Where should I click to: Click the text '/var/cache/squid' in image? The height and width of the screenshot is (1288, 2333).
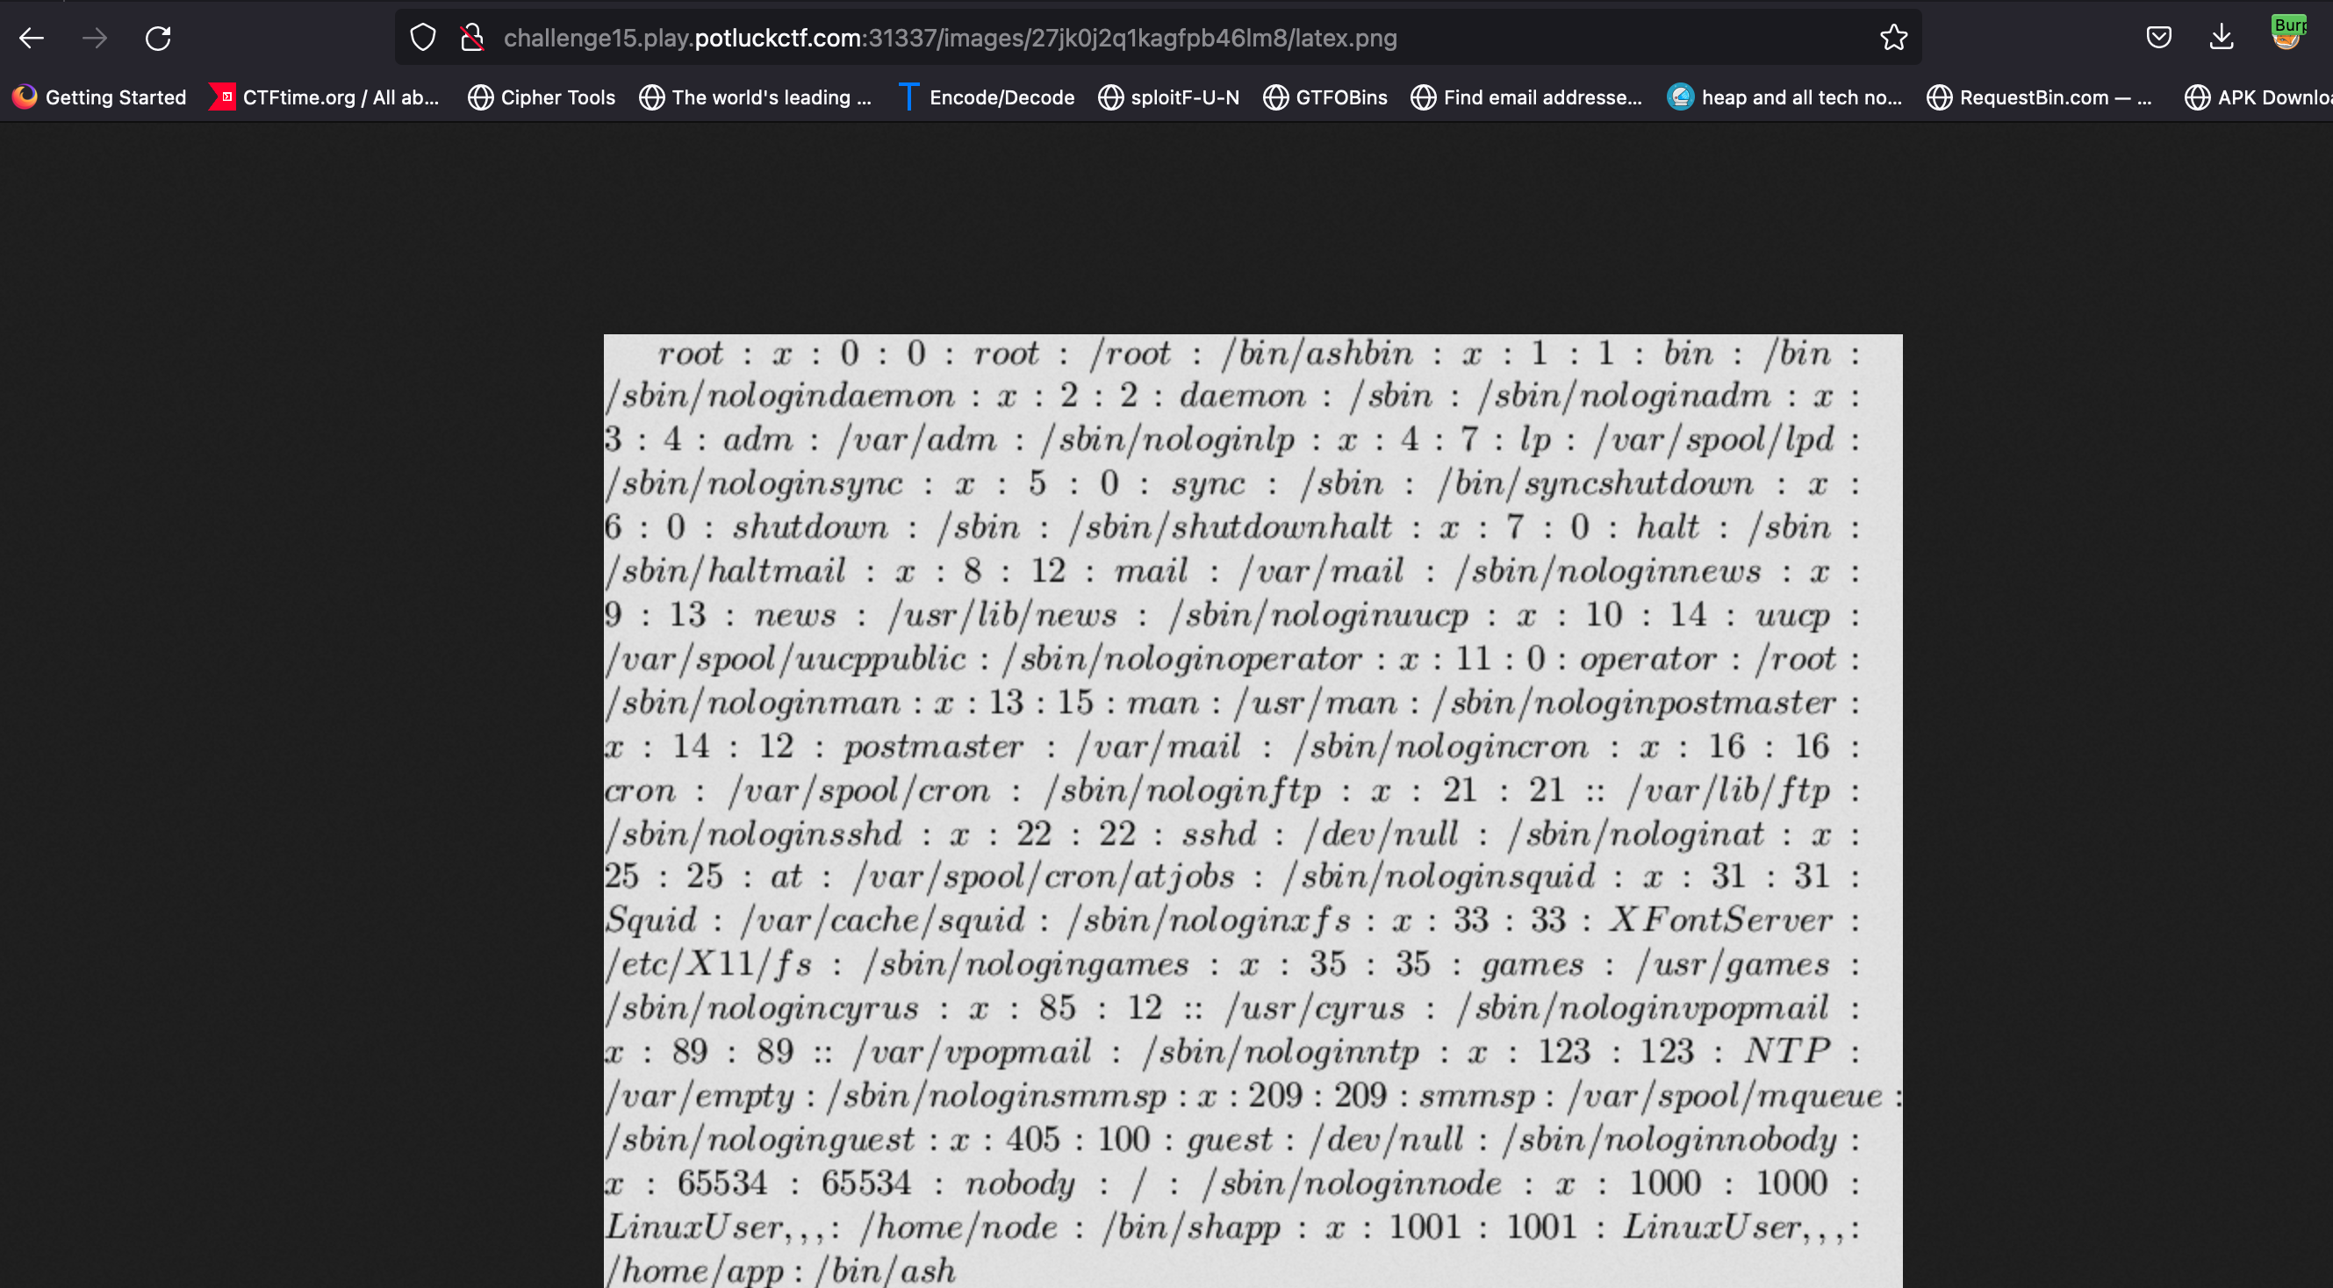[x=882, y=920]
